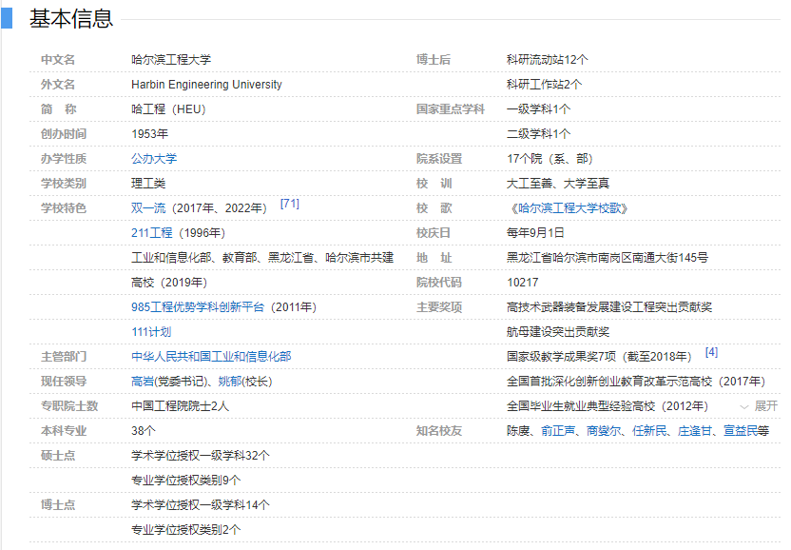Open the 211工程 link
This screenshot has width=791, height=550.
[x=151, y=233]
